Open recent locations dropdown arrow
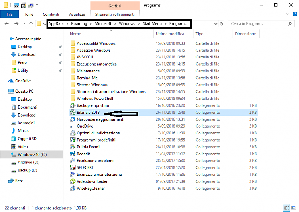This screenshot has height=212, width=299. 24,23
